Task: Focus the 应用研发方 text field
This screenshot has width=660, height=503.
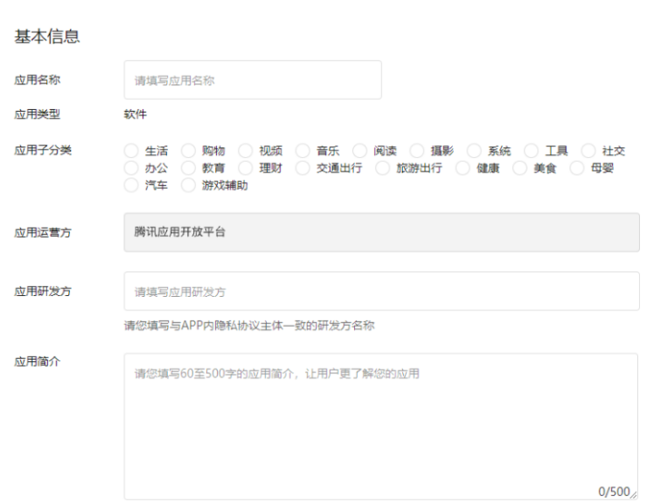Action: click(x=381, y=291)
